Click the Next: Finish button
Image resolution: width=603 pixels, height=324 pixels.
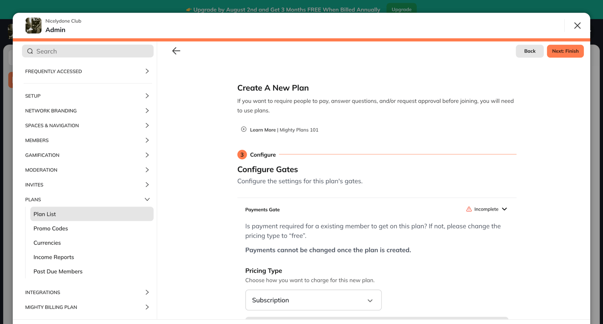tap(565, 51)
